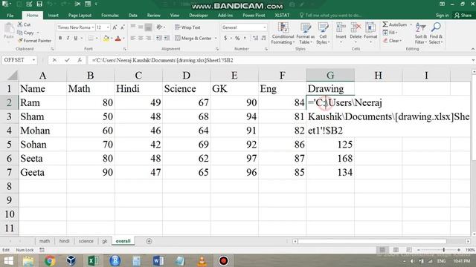The width and height of the screenshot is (476, 267).
Task: Open the File menu
Action: [x=10, y=15]
